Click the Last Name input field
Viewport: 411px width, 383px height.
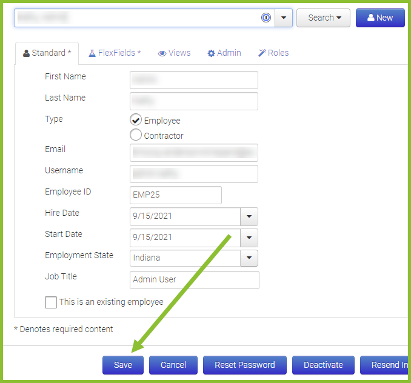pyautogui.click(x=194, y=101)
